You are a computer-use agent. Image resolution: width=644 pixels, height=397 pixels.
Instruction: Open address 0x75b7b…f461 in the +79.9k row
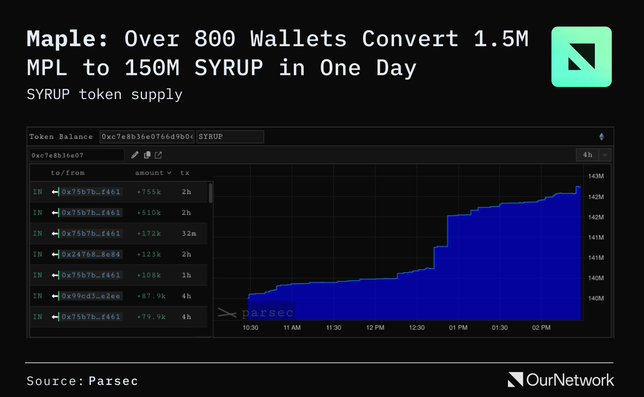click(91, 317)
